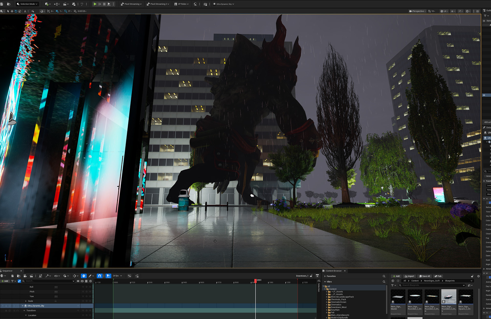Select the translate move gizmo icon

(x=12, y=11)
